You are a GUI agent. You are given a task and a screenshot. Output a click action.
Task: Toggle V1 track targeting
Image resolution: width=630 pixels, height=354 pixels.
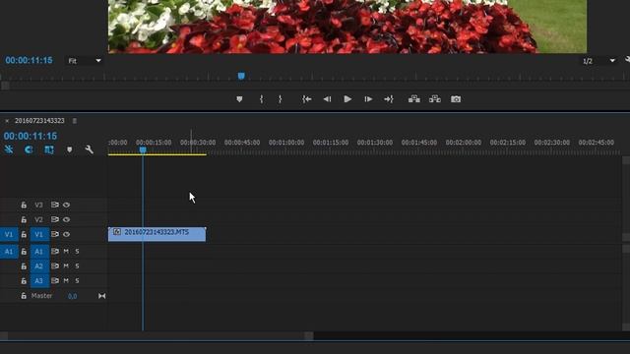pyautogui.click(x=39, y=234)
